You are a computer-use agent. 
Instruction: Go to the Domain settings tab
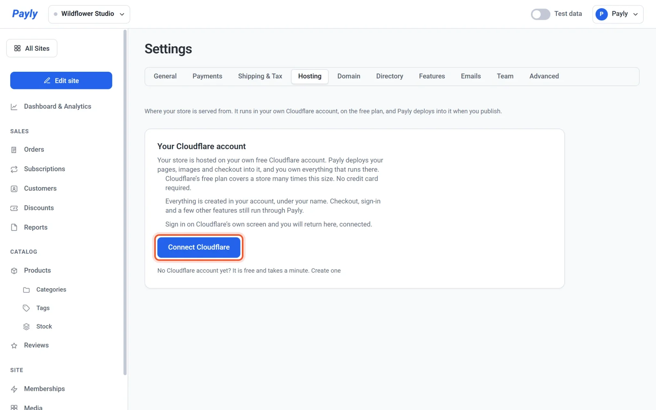[349, 76]
